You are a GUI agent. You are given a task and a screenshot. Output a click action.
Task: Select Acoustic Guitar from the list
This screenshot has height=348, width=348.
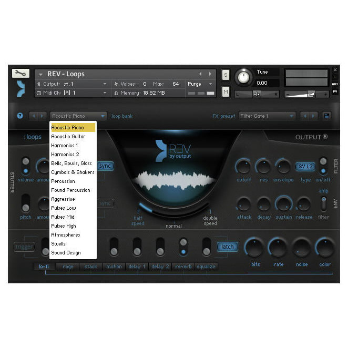pyautogui.click(x=73, y=137)
